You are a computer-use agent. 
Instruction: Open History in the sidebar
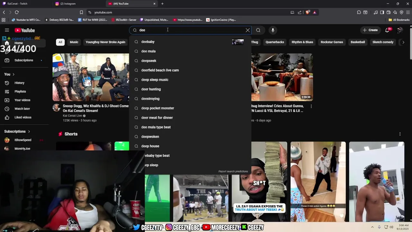(19, 83)
